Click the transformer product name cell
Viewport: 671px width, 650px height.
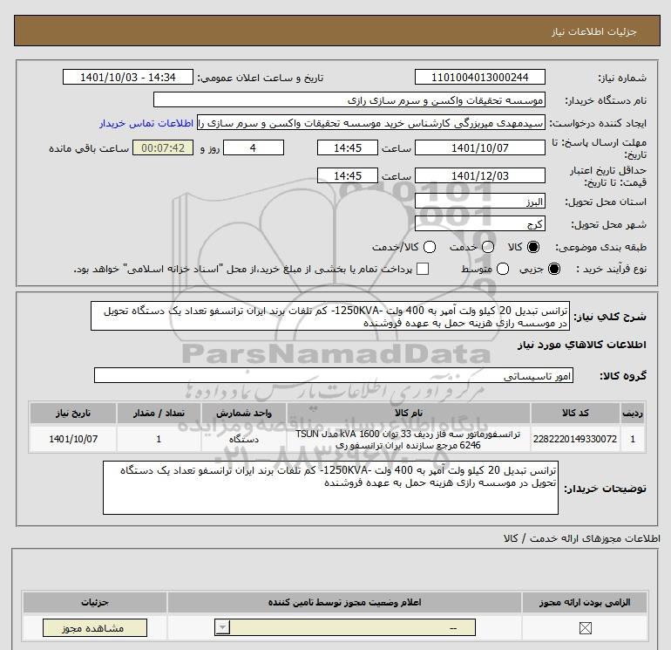409,439
